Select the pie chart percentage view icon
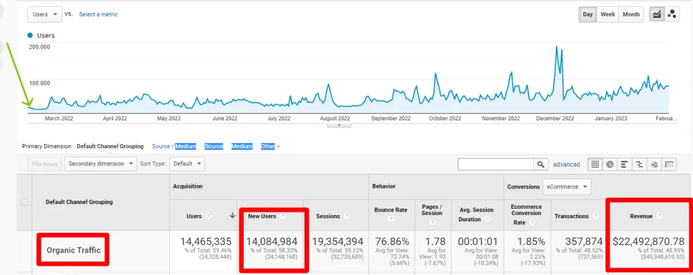This screenshot has width=693, height=275. tap(610, 164)
